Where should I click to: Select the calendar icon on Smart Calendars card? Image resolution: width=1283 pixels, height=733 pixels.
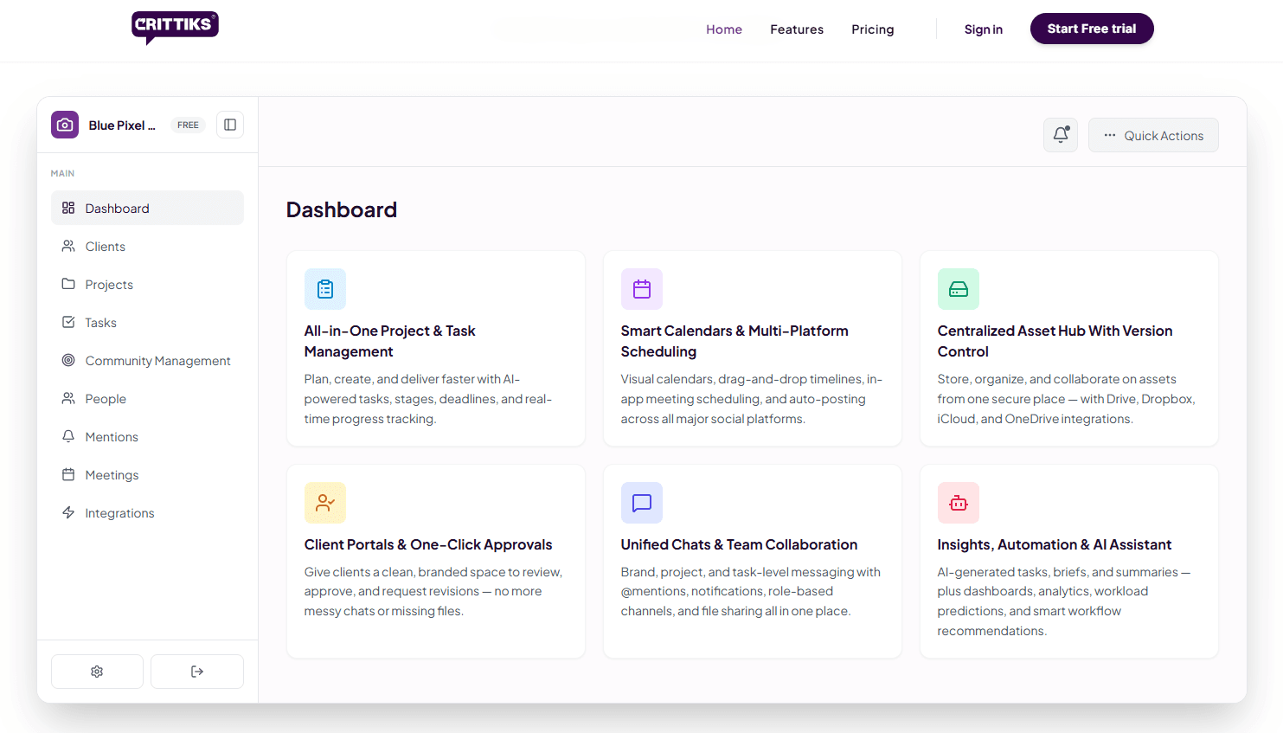pos(642,289)
